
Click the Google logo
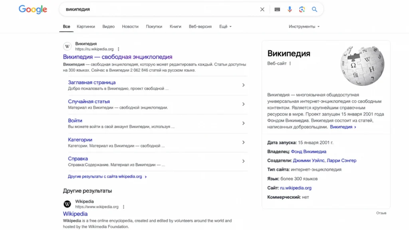(33, 10)
